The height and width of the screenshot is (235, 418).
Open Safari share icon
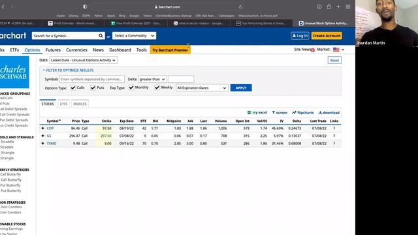click(x=329, y=7)
